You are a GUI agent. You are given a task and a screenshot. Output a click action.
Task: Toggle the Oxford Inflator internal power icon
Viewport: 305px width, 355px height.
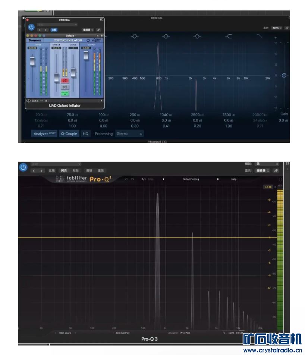[88, 40]
